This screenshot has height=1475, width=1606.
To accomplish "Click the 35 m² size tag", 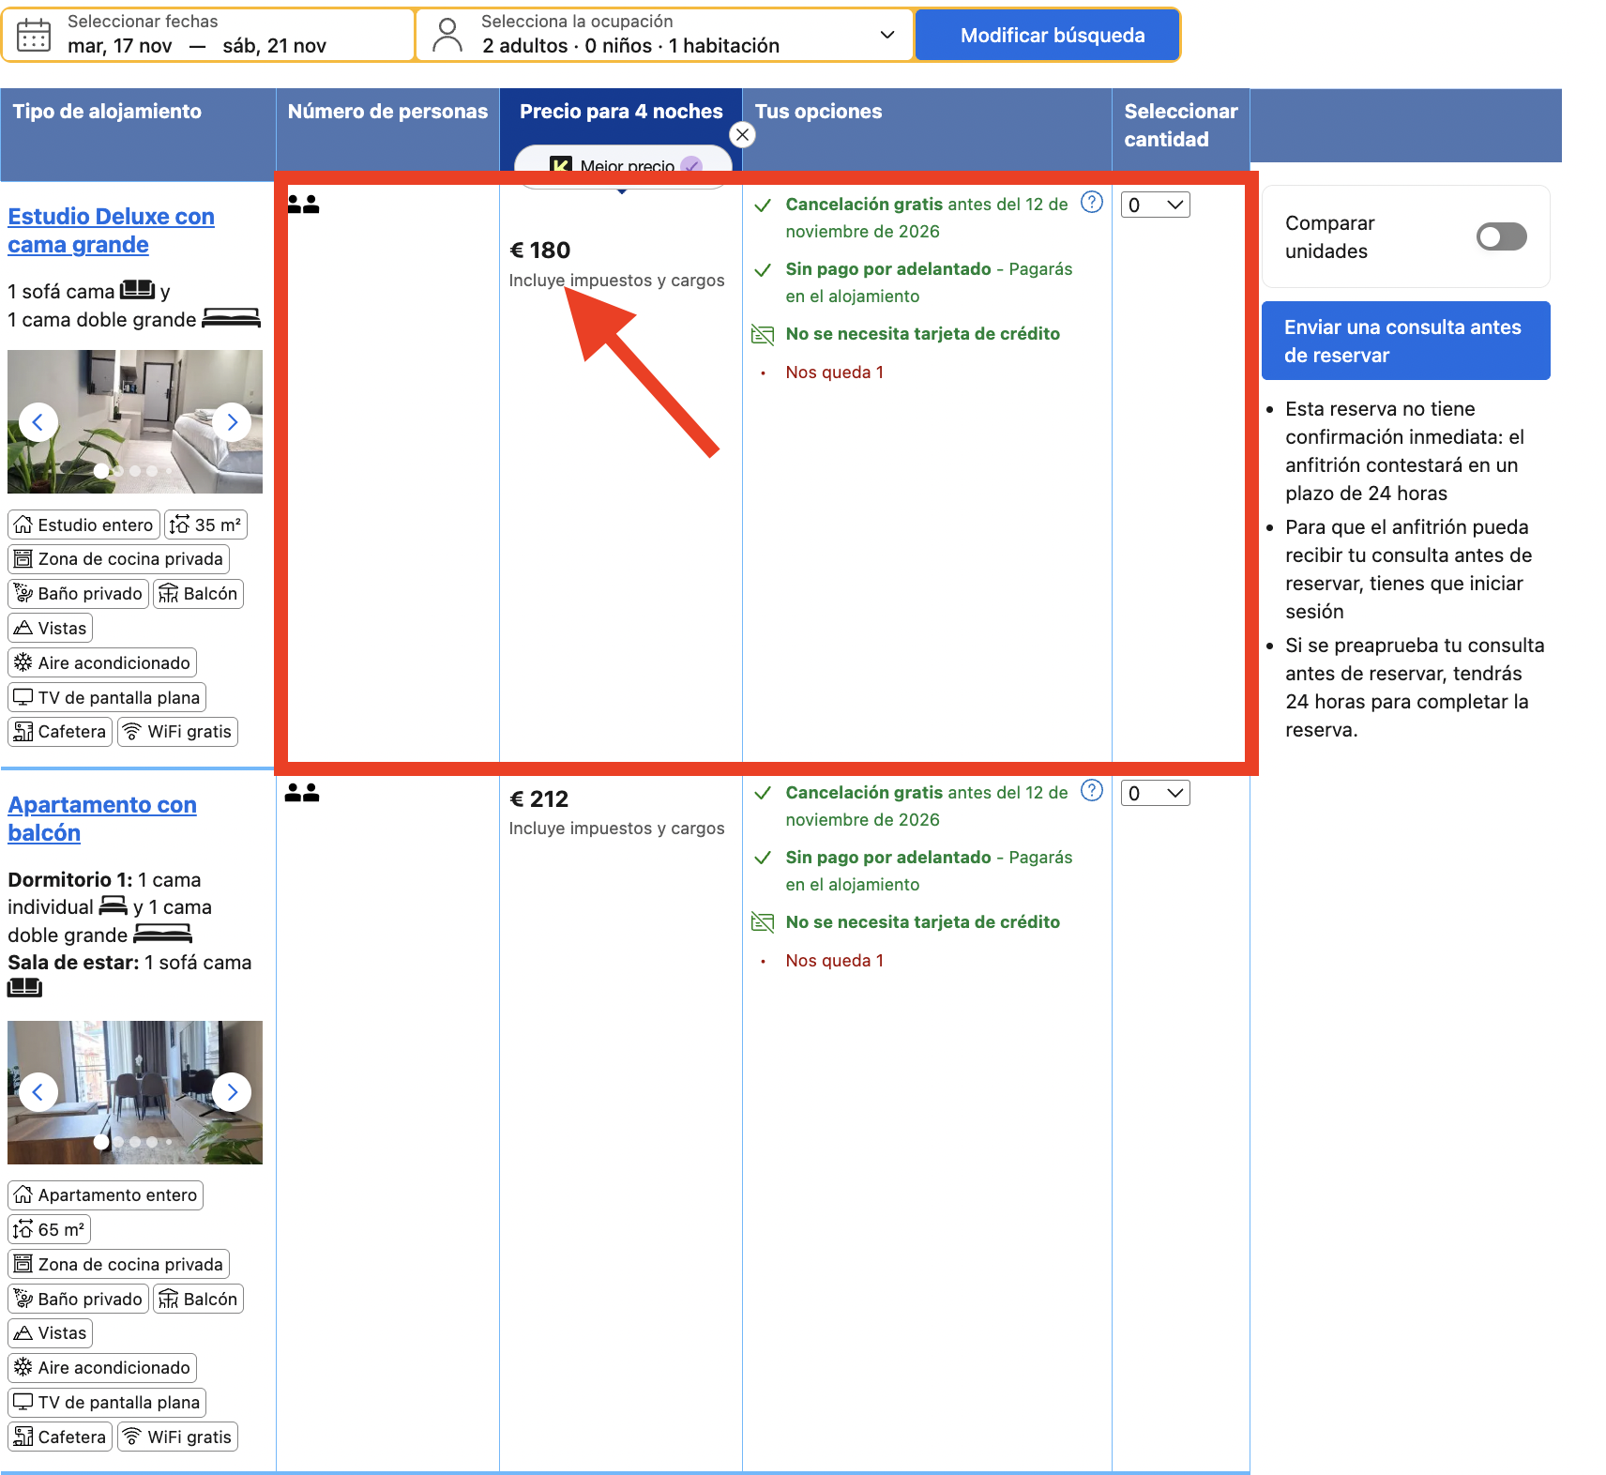I will pos(206,525).
